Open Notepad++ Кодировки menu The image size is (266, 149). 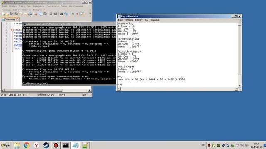[x=39, y=6]
